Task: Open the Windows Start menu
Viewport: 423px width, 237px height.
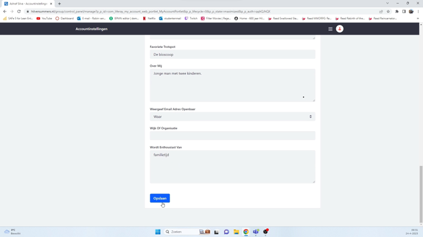Action: click(158, 232)
